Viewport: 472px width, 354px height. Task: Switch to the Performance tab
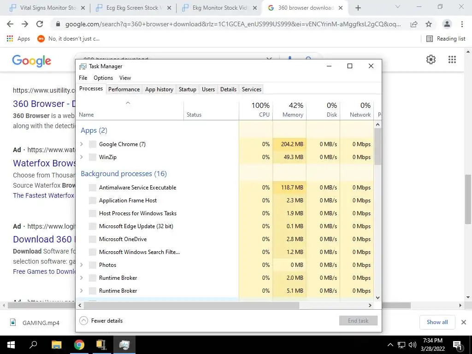[x=124, y=89]
